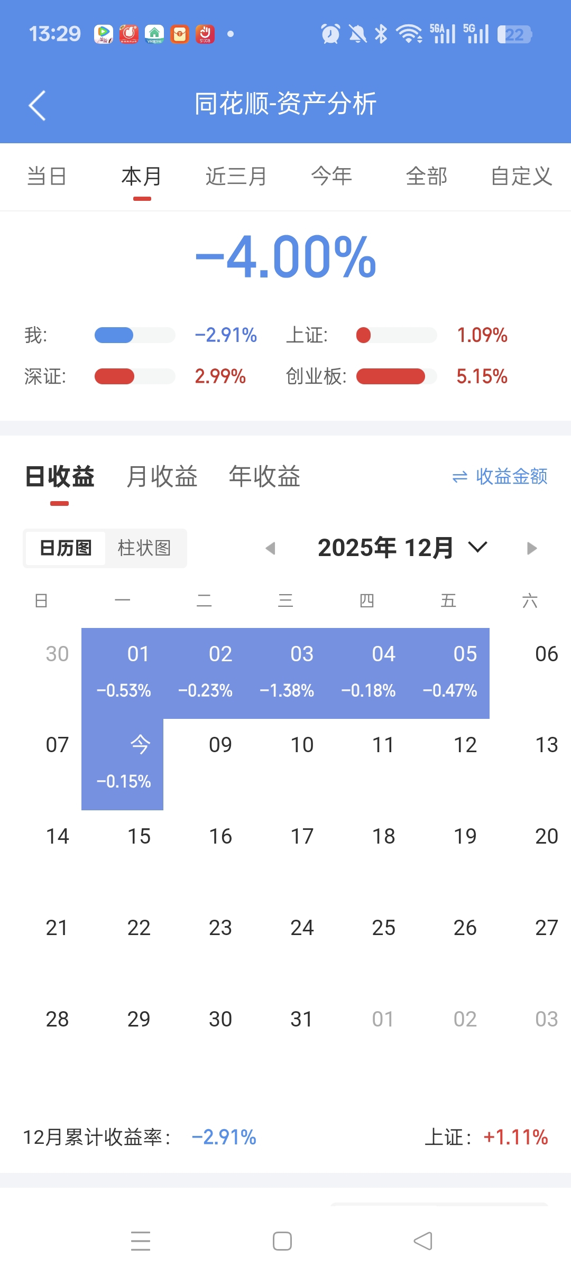Viewport: 571px width, 1276px height.
Task: Go to next month arrow
Action: 532,548
